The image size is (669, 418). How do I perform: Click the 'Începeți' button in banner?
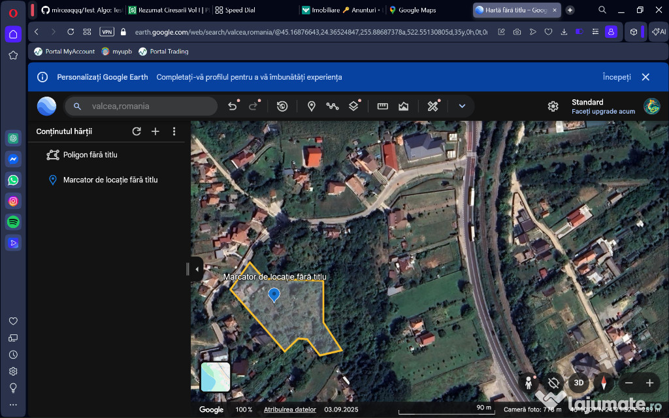click(616, 77)
